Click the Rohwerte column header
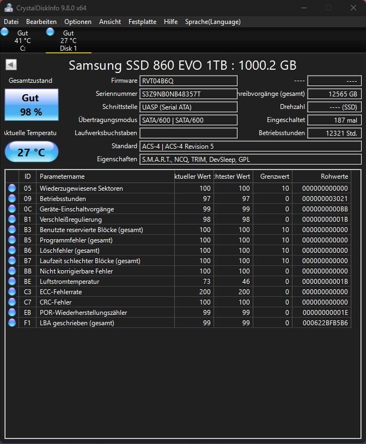This screenshot has height=444, width=366. point(322,177)
